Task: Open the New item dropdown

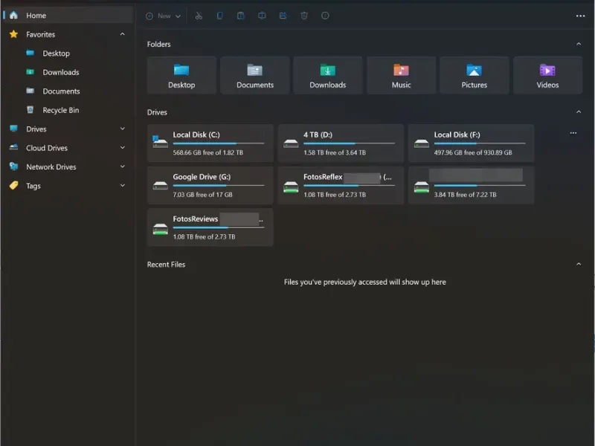Action: [164, 16]
